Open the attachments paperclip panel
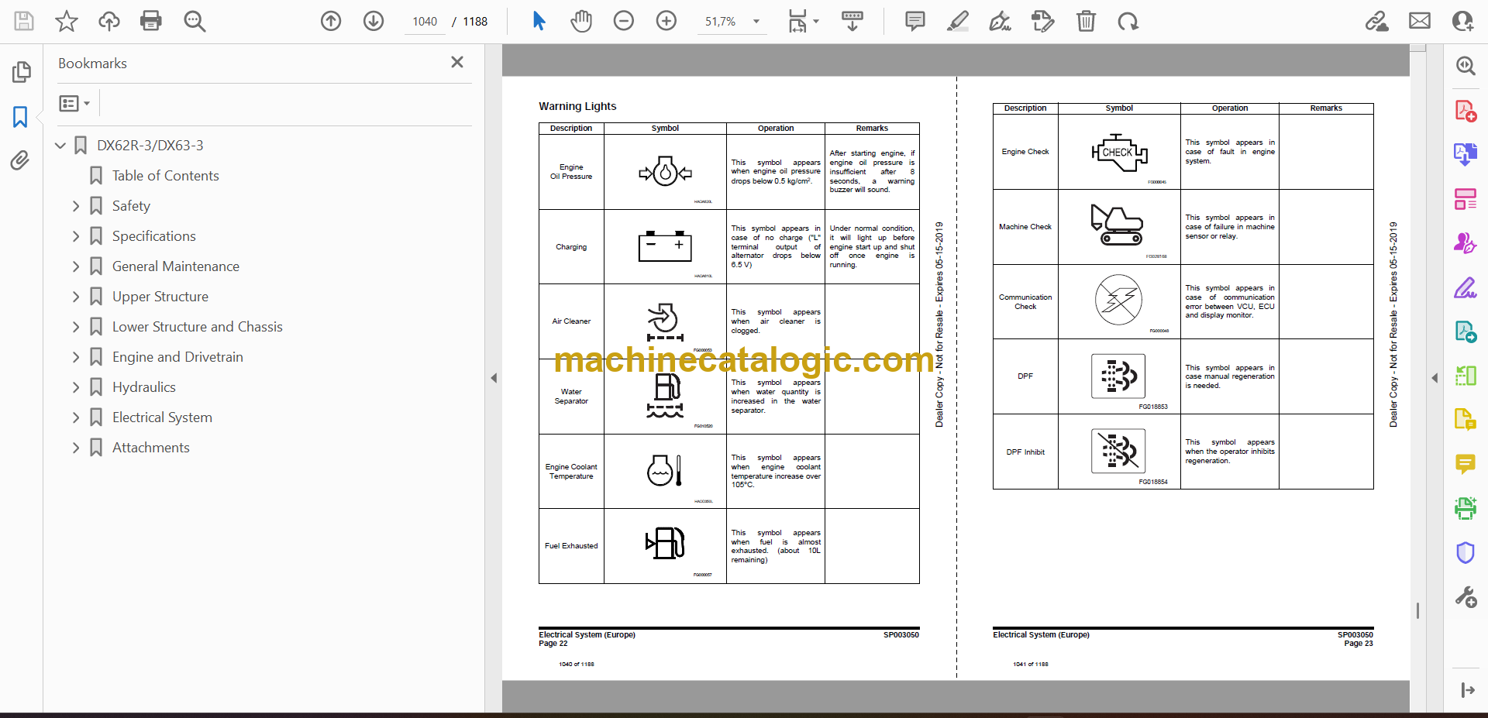Screen dimensions: 1488x718 coord(21,160)
